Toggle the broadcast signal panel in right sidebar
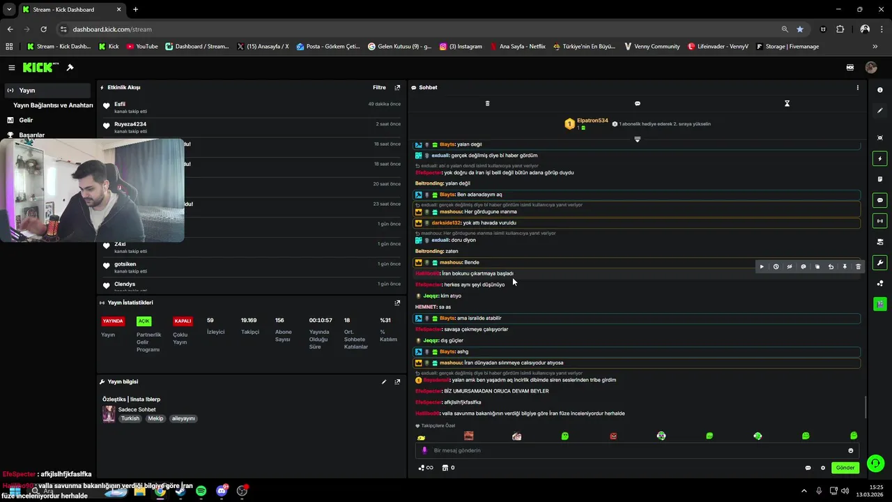 880,221
